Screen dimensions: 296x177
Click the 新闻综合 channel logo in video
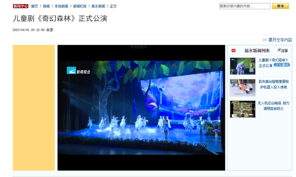(79, 71)
